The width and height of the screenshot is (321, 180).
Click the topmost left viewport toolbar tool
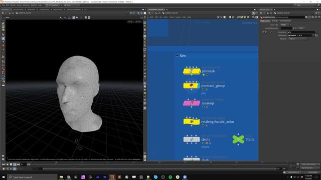(3, 23)
